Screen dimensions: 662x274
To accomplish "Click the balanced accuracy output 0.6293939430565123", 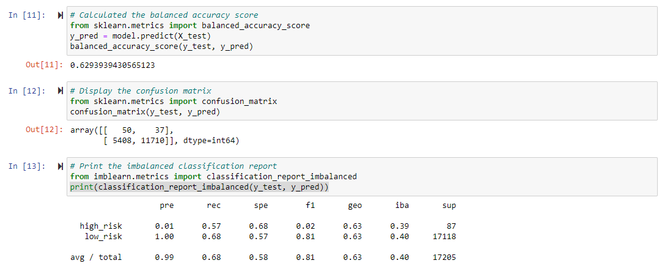I will coord(112,65).
